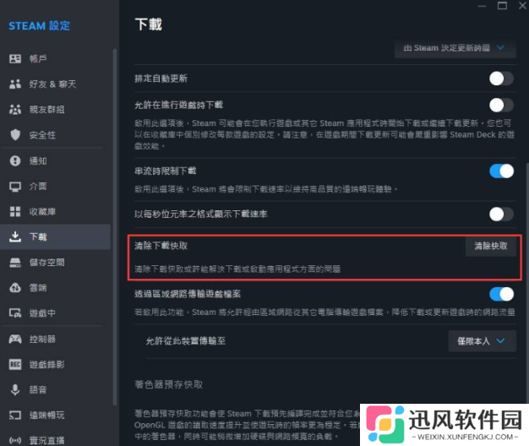Viewport: 529px width, 446px height.
Task: Toggle 排定自動更新 switch
Action: 501,79
